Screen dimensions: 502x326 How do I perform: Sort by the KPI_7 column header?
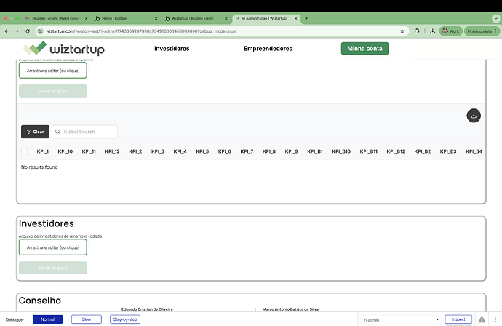[x=247, y=151]
